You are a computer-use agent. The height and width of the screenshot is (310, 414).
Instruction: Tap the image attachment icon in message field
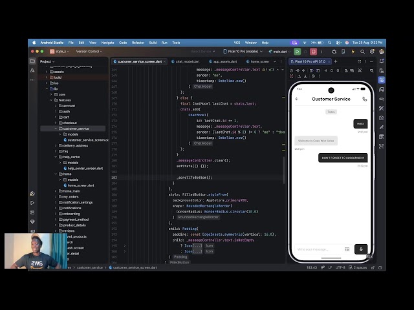[x=347, y=249]
